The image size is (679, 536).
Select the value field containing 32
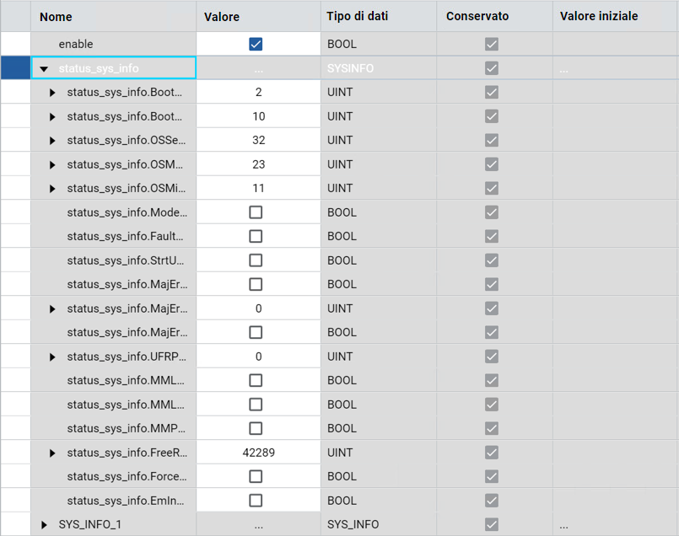click(x=258, y=140)
